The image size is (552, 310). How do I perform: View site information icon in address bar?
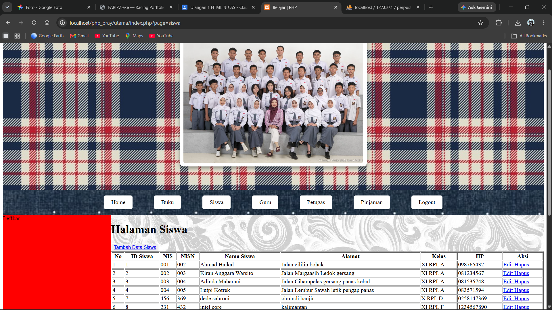(62, 23)
